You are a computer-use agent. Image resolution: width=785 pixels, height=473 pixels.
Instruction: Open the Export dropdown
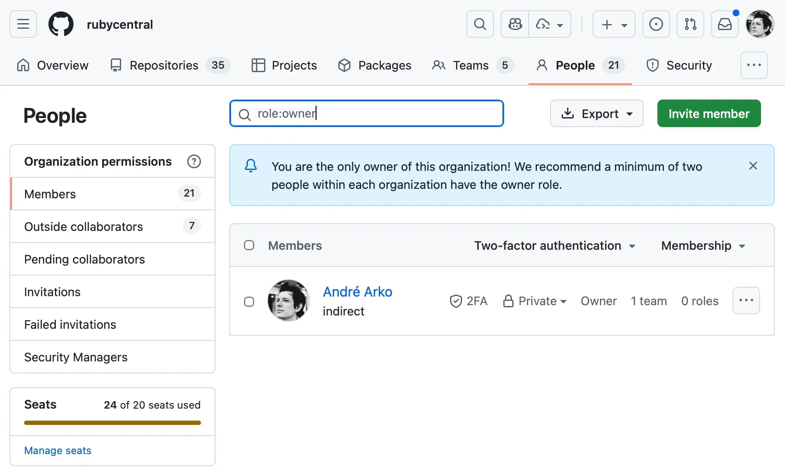[596, 114]
